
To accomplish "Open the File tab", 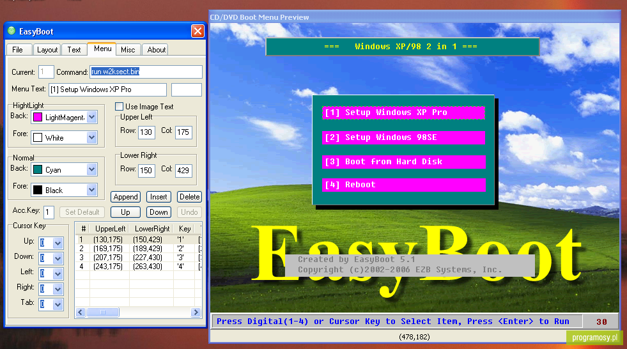I will (x=18, y=50).
